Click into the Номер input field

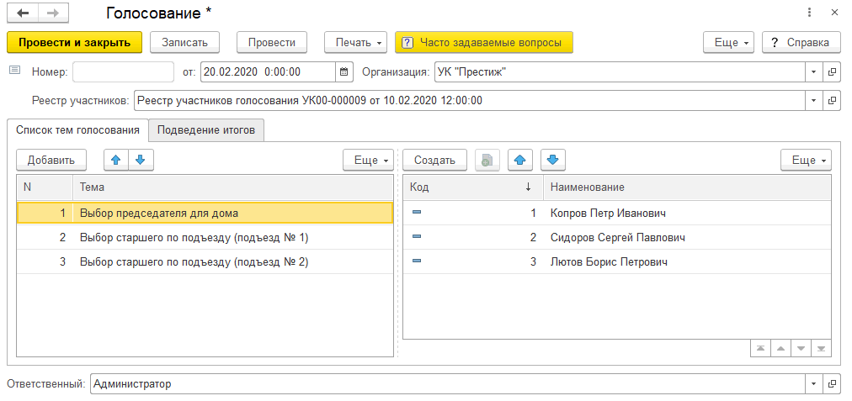[x=123, y=72]
